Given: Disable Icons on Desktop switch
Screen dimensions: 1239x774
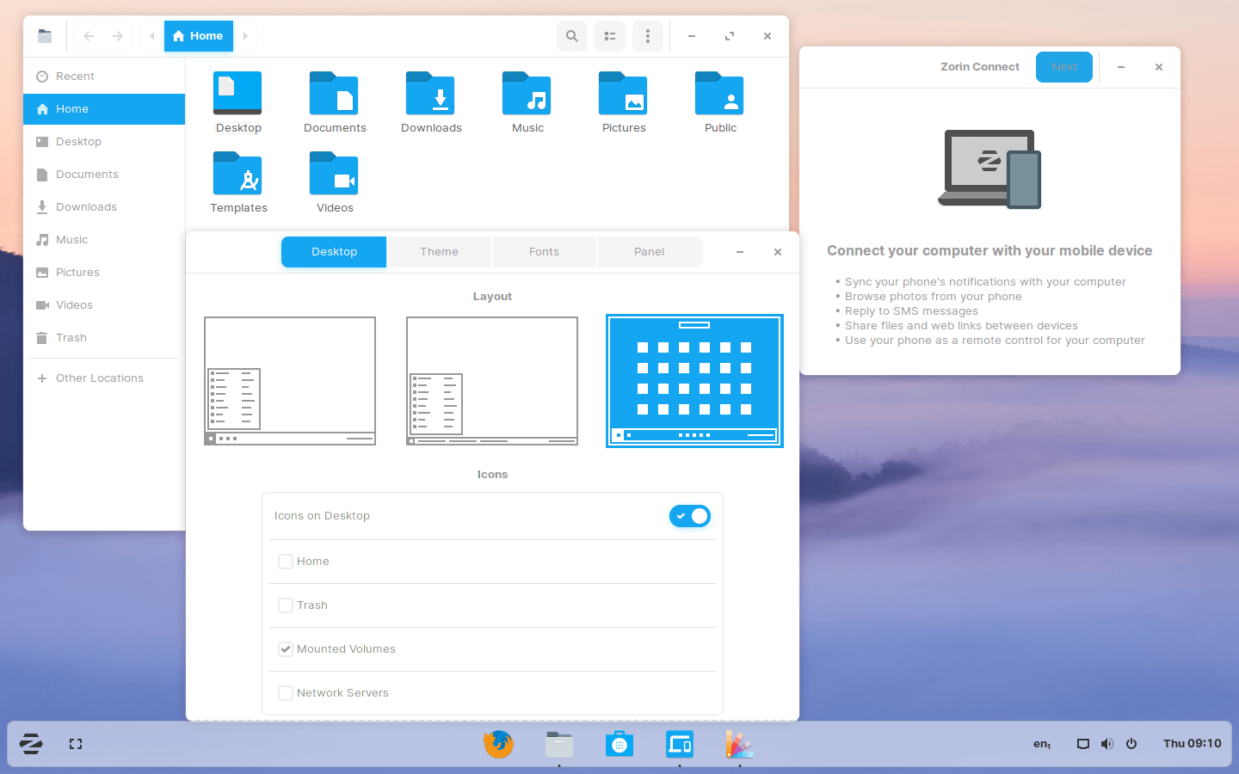Looking at the screenshot, I should point(690,516).
